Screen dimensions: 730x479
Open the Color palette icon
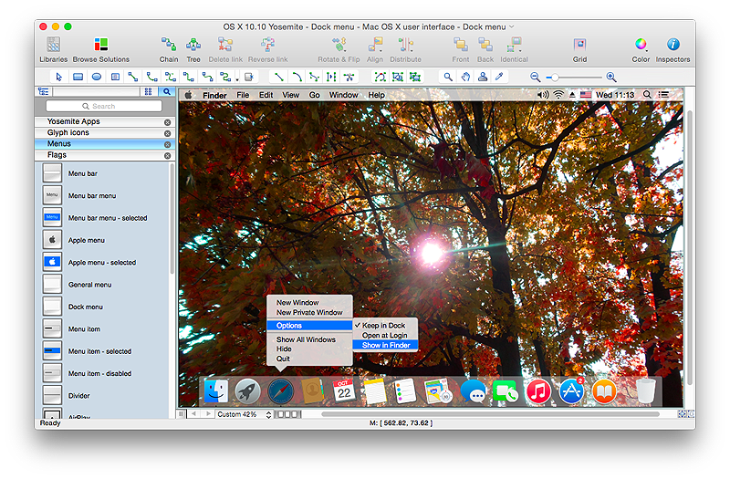(x=641, y=45)
